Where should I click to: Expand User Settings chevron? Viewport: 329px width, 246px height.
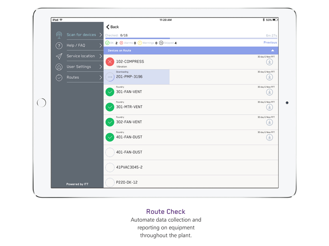click(x=101, y=67)
